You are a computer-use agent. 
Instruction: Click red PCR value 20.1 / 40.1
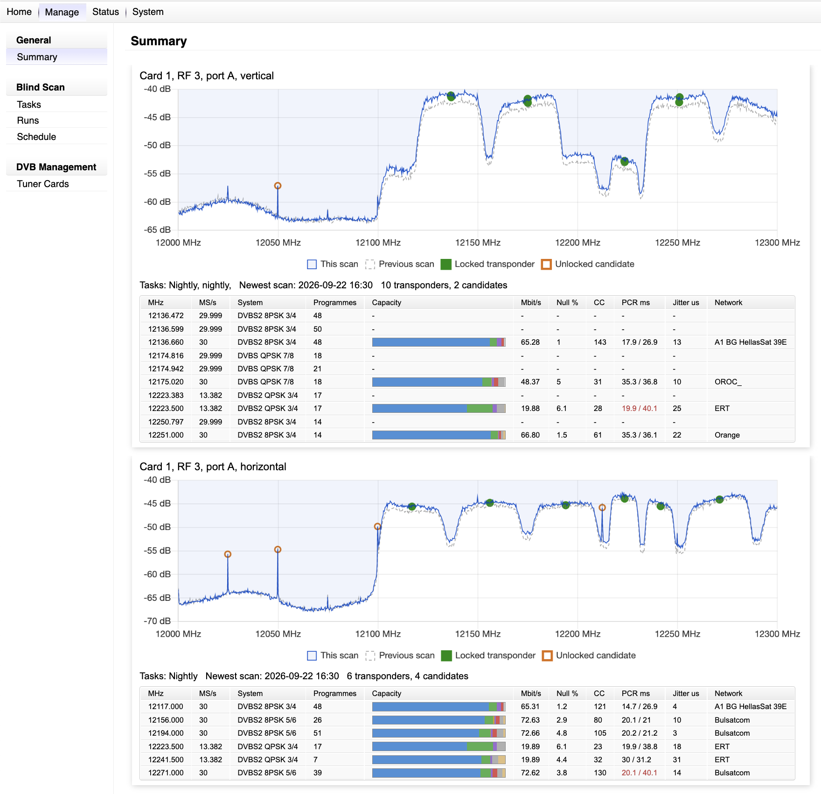pyautogui.click(x=639, y=773)
